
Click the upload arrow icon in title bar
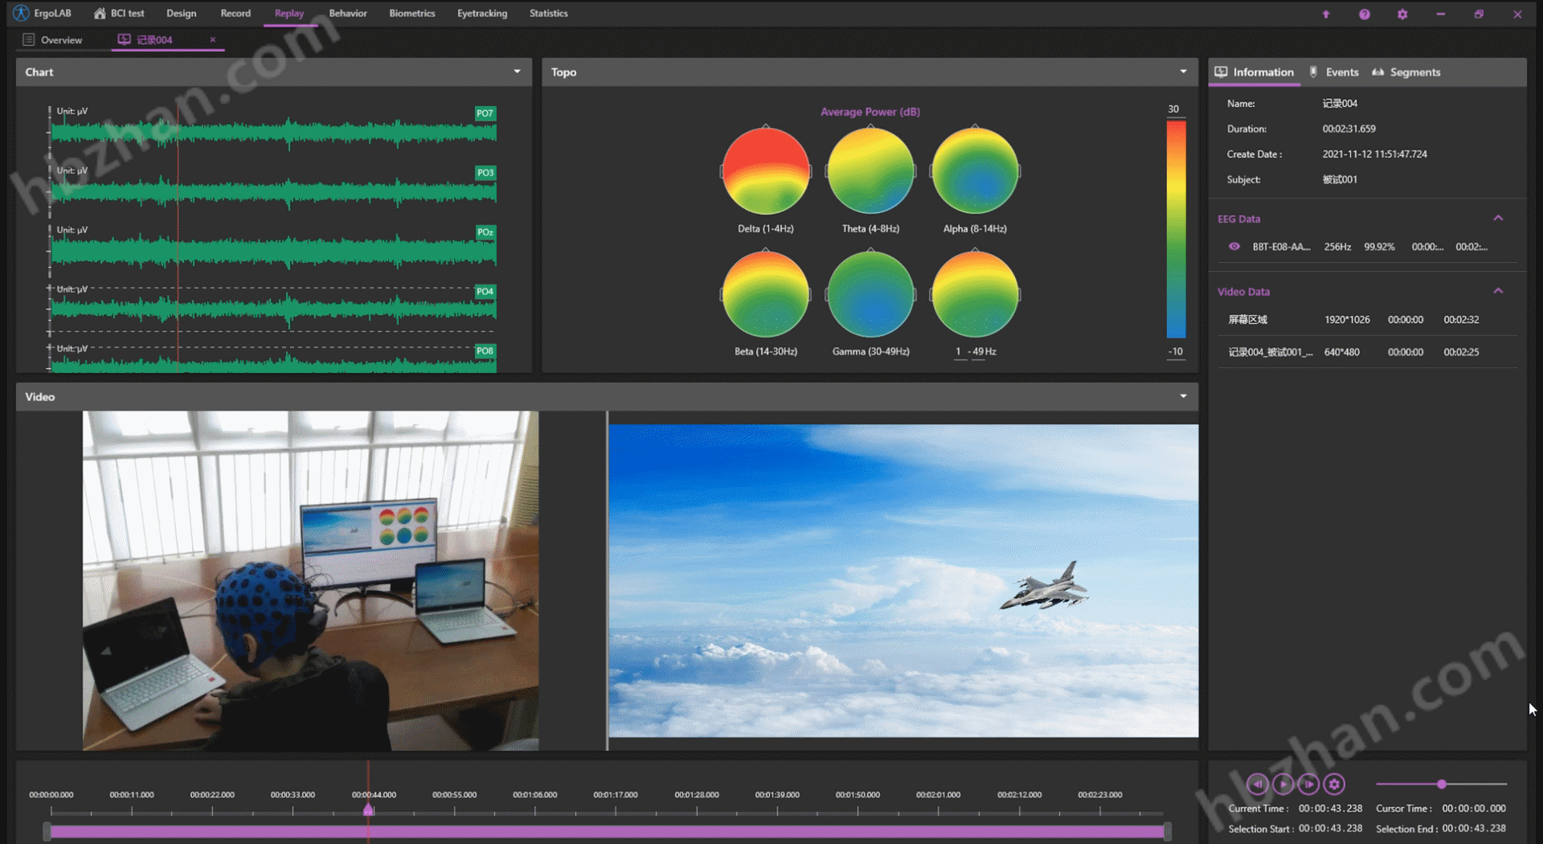tap(1326, 14)
